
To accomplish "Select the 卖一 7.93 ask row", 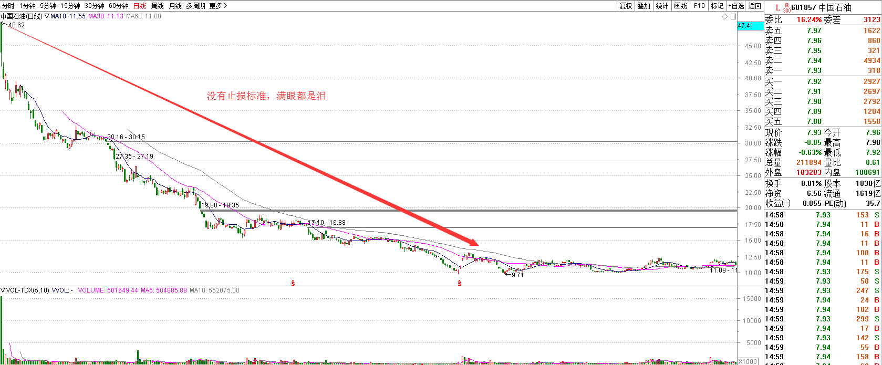I will coord(823,70).
